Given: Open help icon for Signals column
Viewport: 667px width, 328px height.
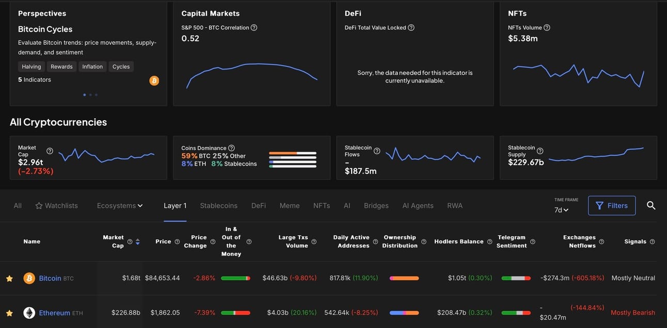Looking at the screenshot, I should point(653,241).
